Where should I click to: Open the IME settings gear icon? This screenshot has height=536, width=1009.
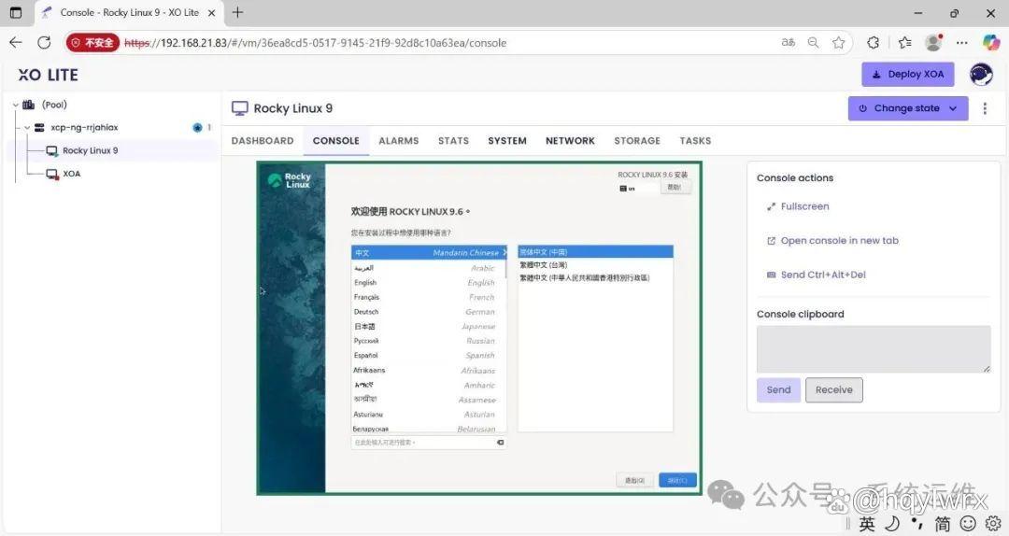pos(993,524)
